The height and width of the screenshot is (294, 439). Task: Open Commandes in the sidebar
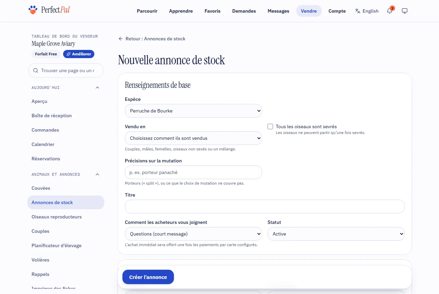(x=66, y=130)
